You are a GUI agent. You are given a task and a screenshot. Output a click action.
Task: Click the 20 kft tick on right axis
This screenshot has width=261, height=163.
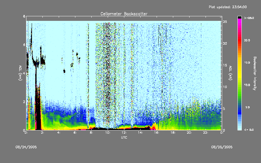pos(225,43)
